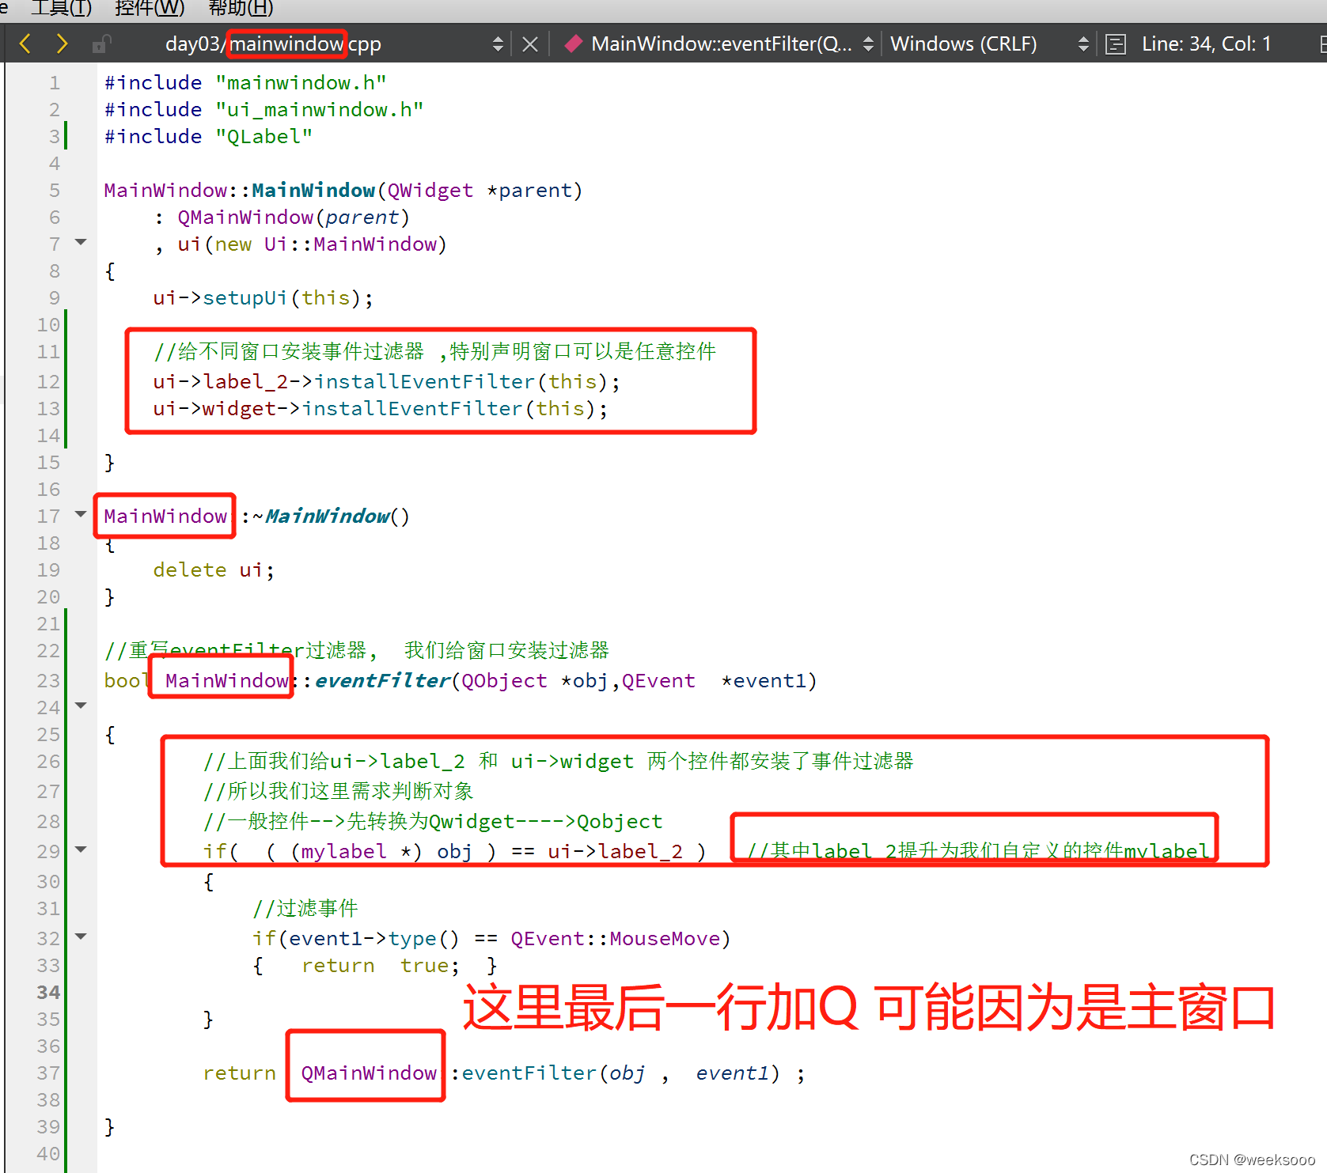Screen dimensions: 1327x1173
Task: Click the label_2->installEventFilter(this) line
Action: click(x=386, y=382)
